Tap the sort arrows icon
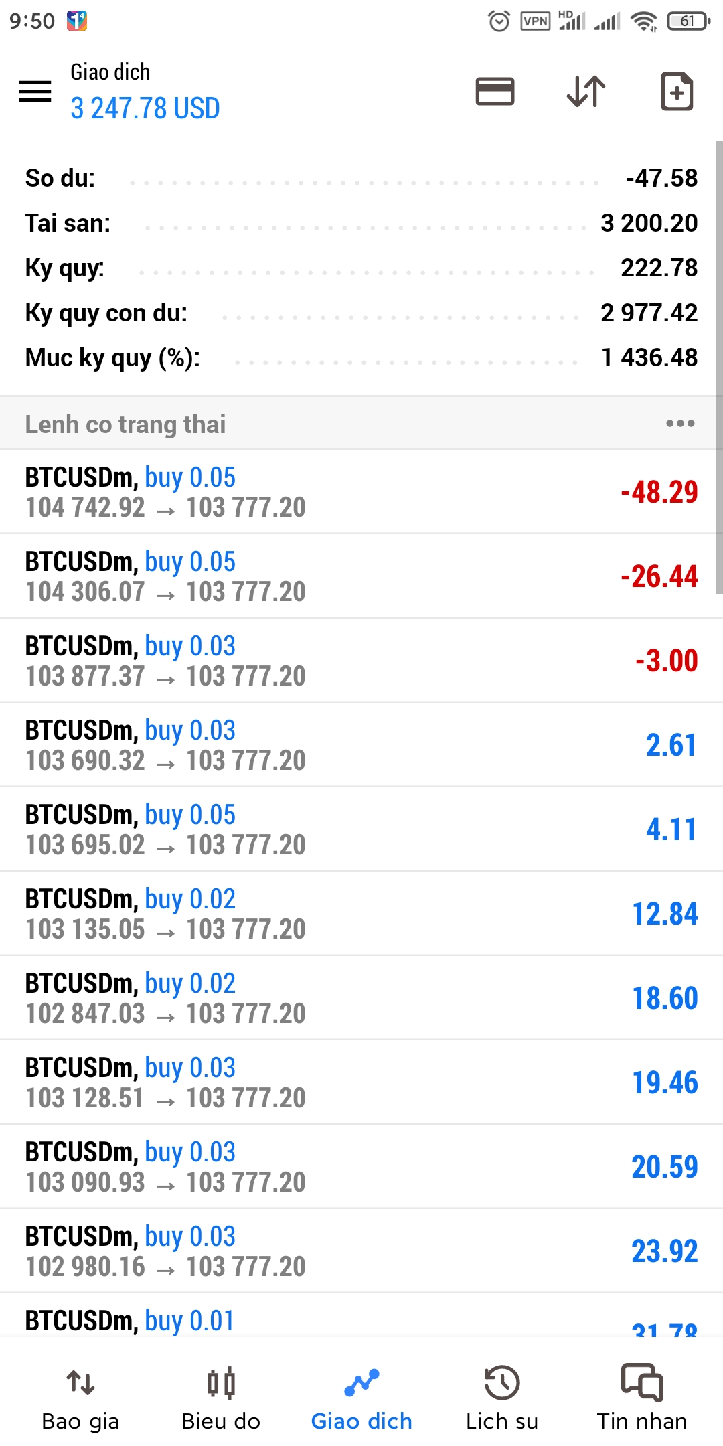Screen dimensions: 723x1446 point(586,92)
